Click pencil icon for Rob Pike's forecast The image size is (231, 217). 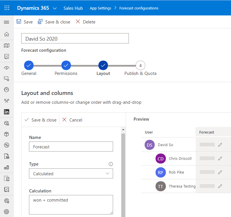tap(220, 172)
